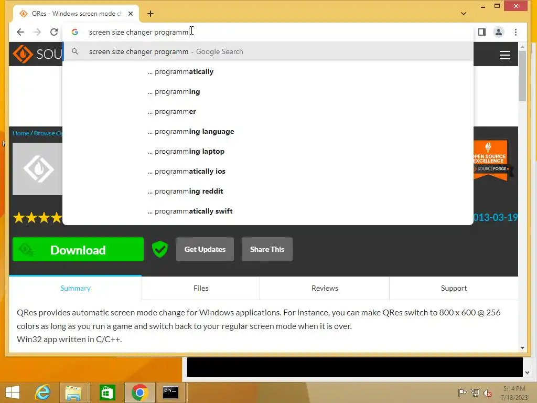Reload the page with refresh icon
Image resolution: width=537 pixels, height=403 pixels.
point(54,32)
